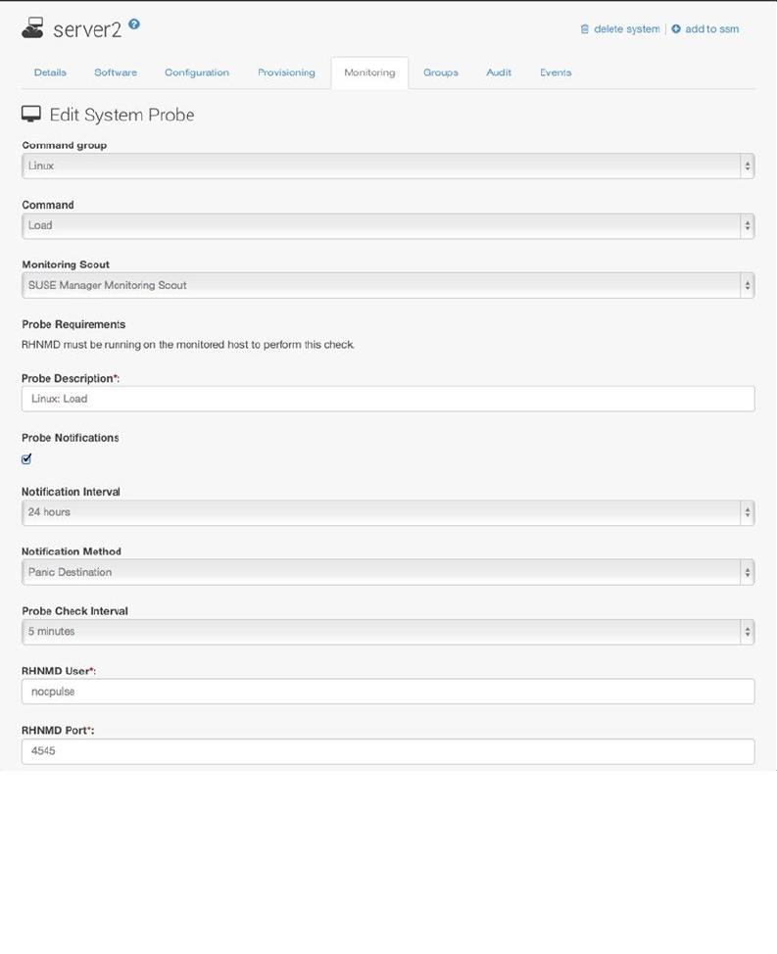Change the Notification Interval dropdown
The height and width of the screenshot is (954, 777).
387,512
